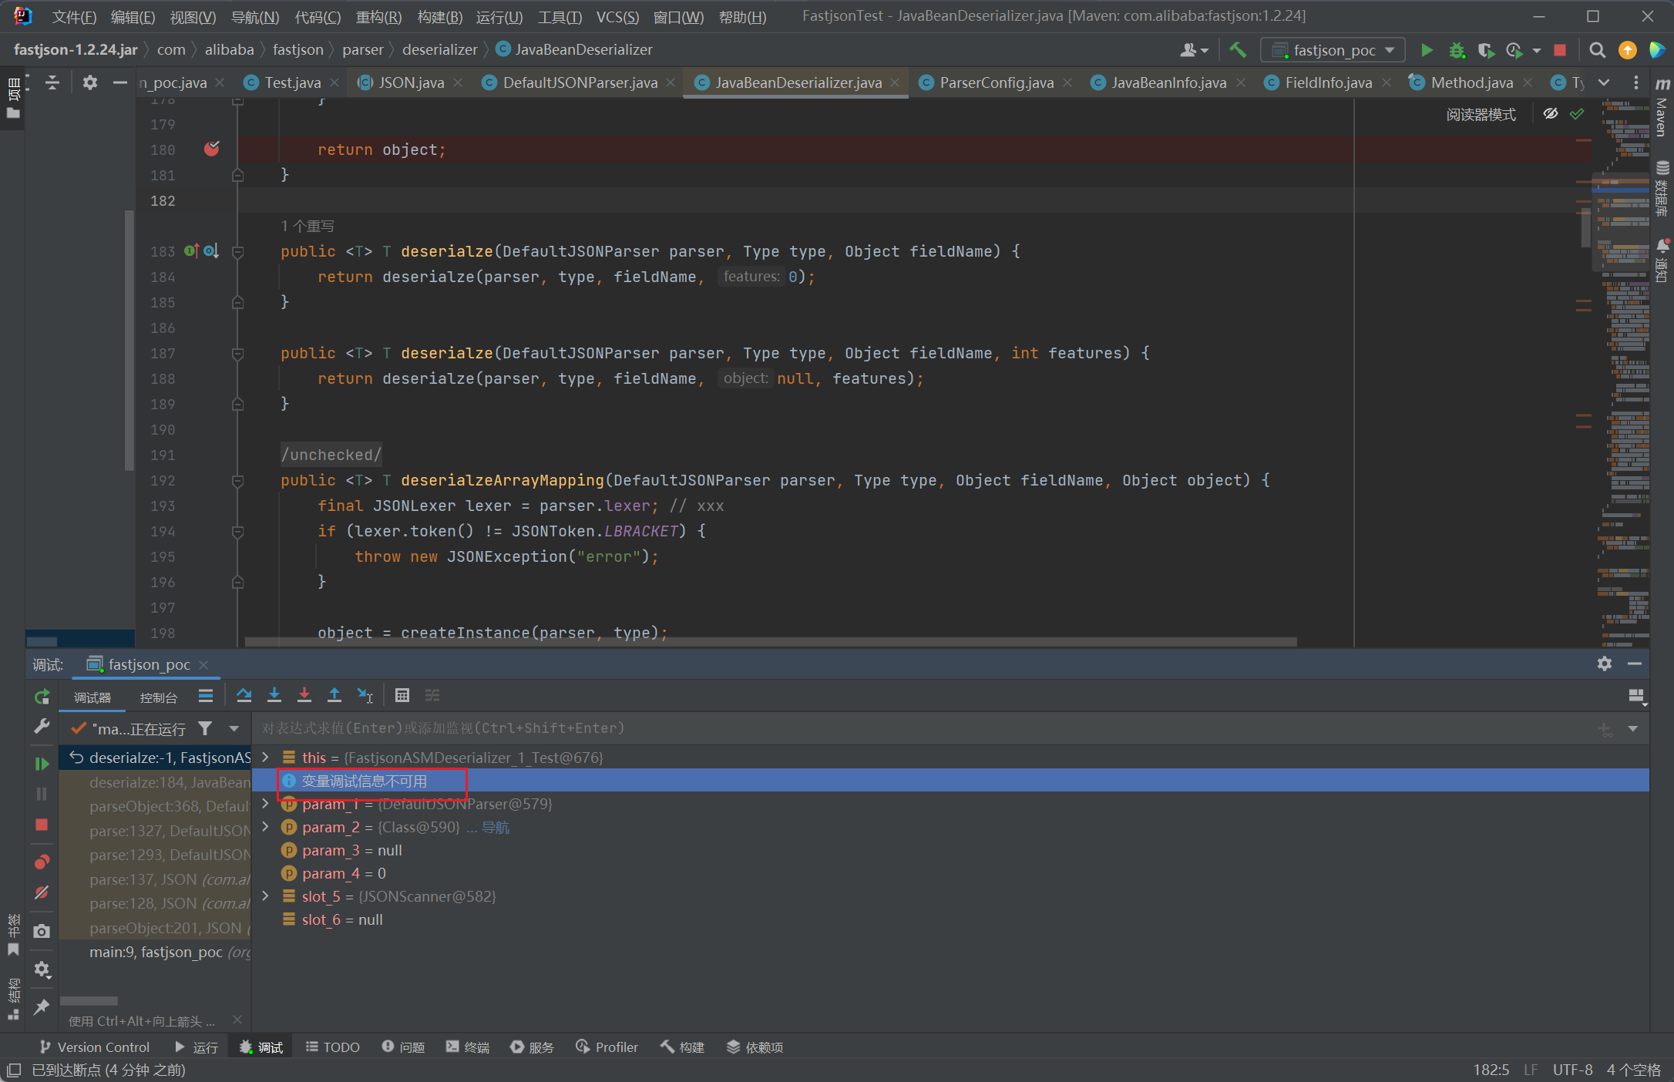Expand the 'this' variable node

point(266,758)
